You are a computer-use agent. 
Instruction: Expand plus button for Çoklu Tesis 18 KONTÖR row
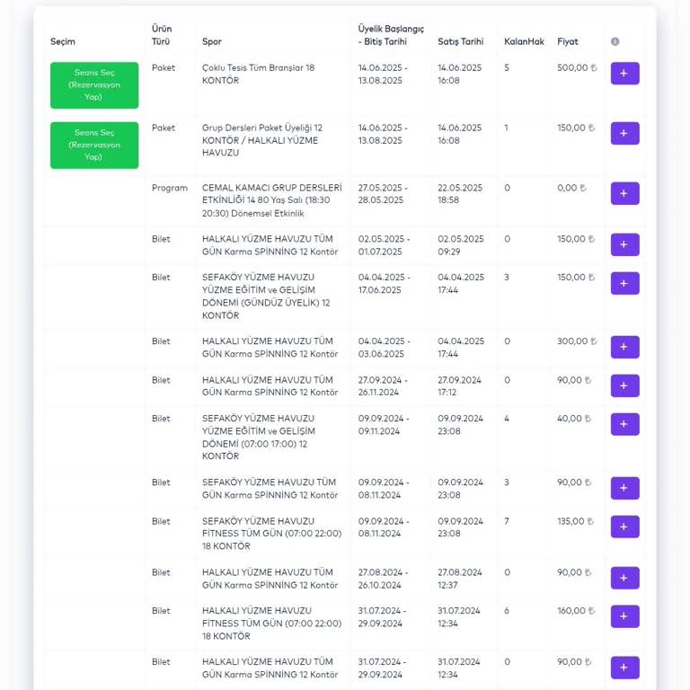[624, 74]
